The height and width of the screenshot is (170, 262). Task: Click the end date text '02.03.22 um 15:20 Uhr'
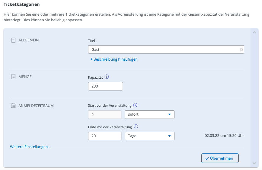tap(224, 136)
